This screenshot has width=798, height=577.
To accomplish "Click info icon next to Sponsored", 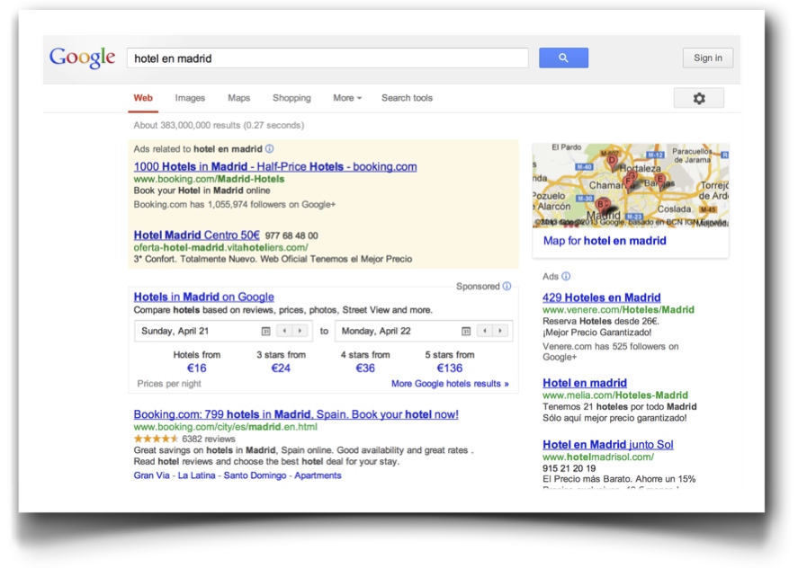I will [x=507, y=287].
